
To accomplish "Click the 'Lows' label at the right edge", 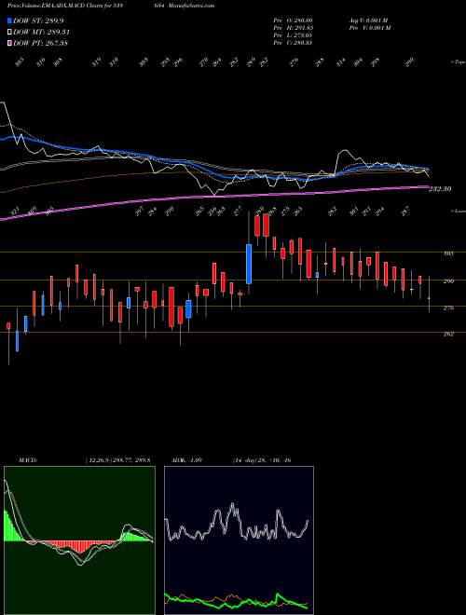I will point(459,211).
